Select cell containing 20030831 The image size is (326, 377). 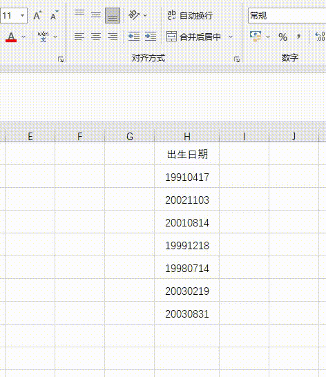coord(187,313)
